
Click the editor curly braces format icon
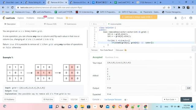[x=178, y=24]
